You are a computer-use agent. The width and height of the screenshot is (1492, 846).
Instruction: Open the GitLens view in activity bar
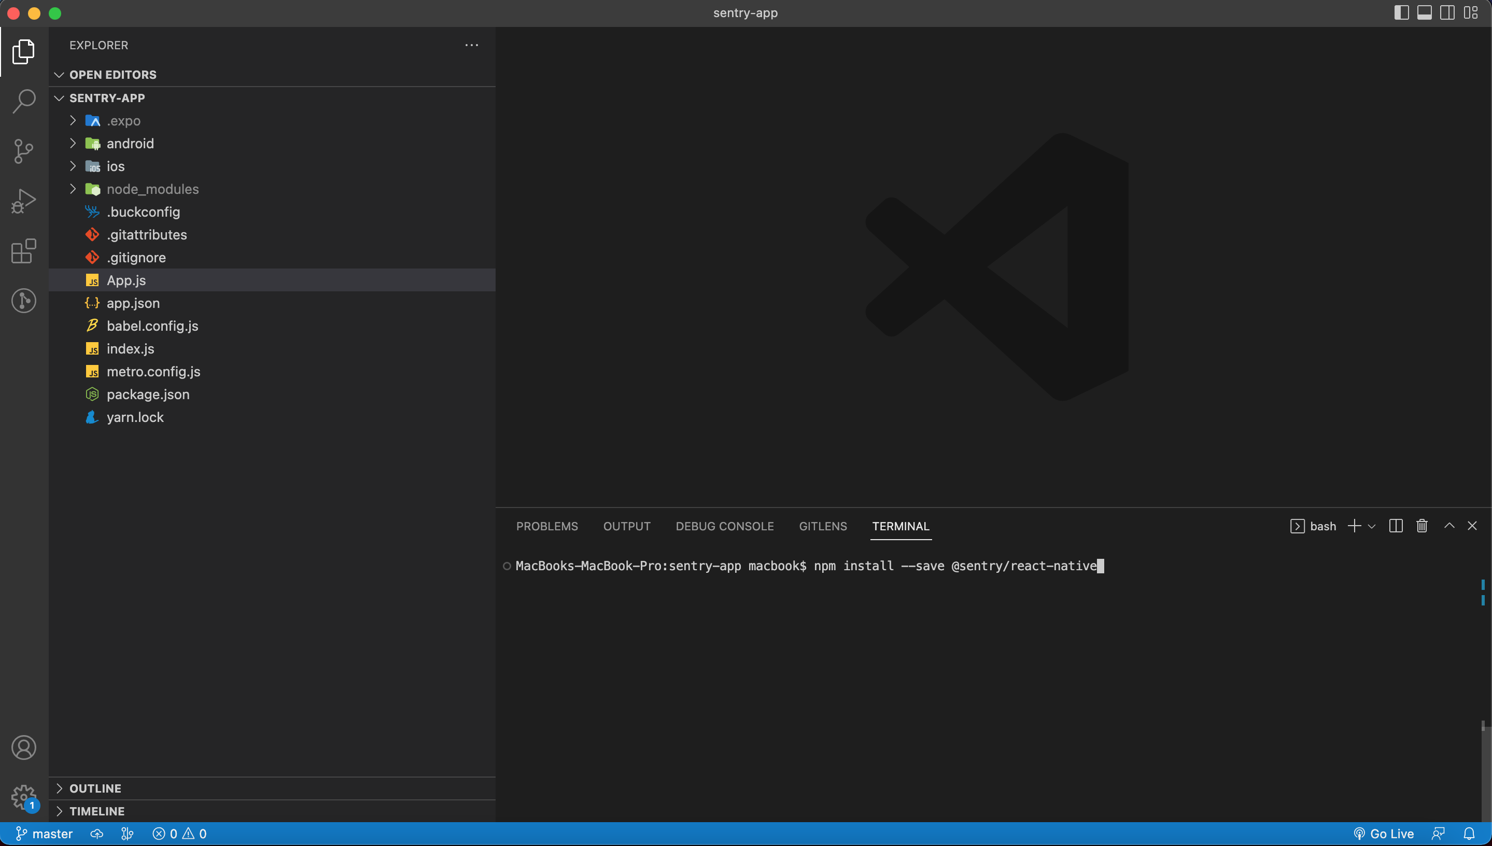click(x=24, y=301)
